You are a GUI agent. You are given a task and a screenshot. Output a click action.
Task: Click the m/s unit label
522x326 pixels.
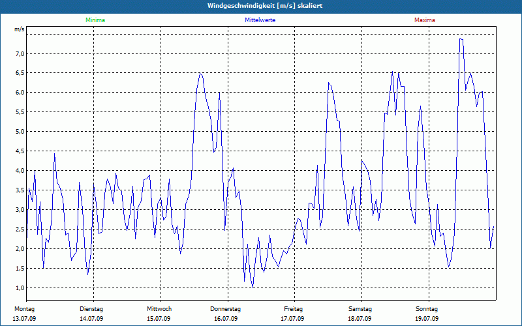(20, 29)
